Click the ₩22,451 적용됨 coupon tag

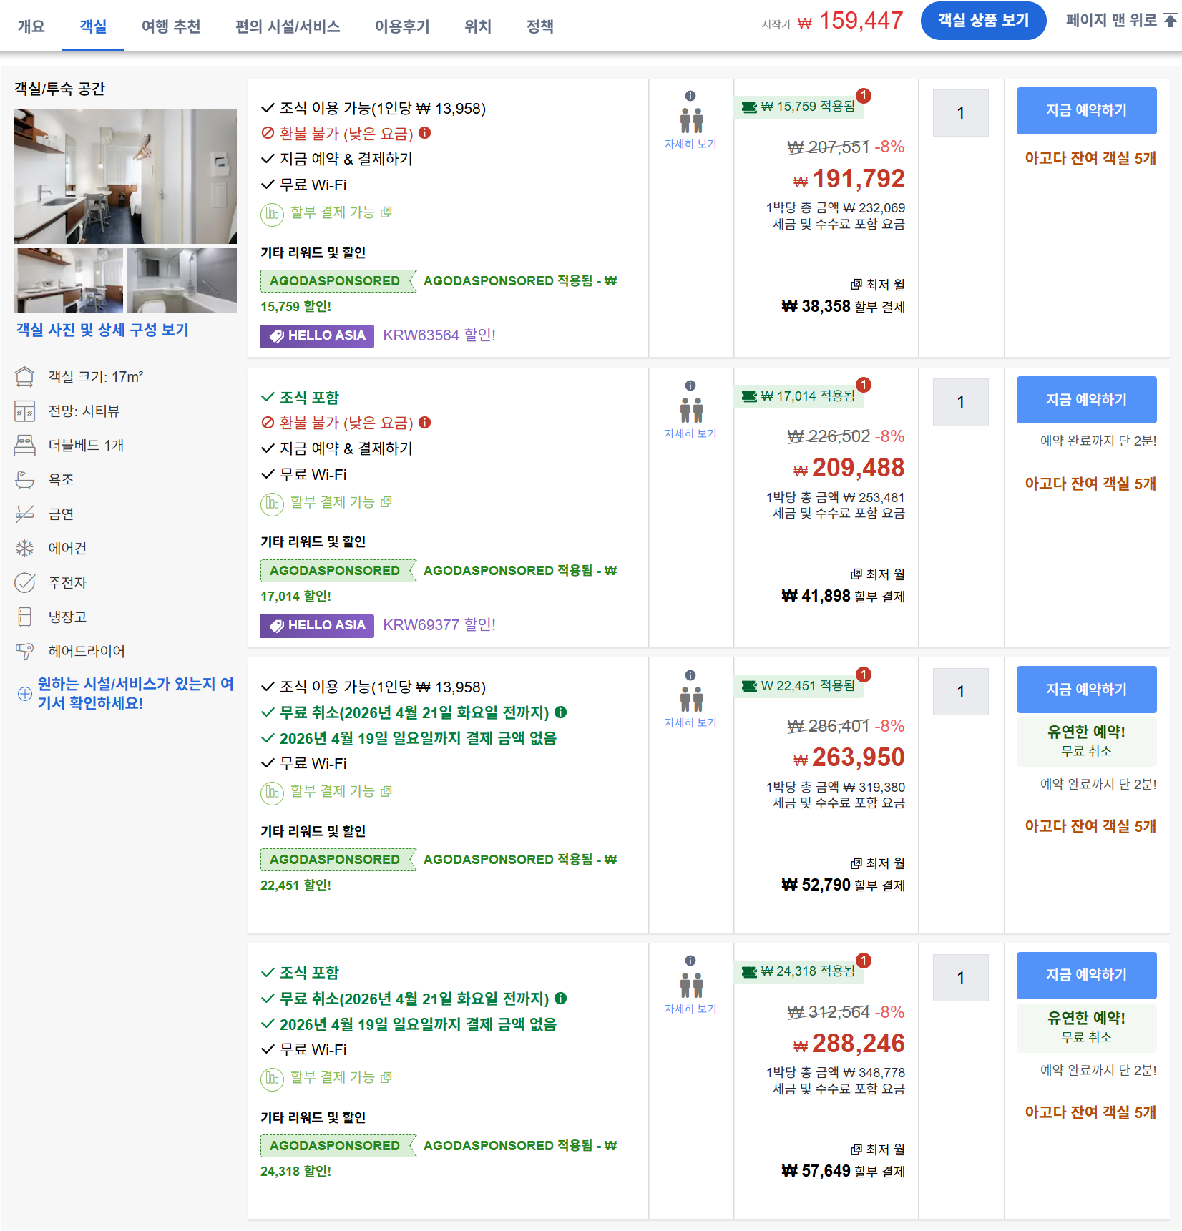pyautogui.click(x=798, y=686)
